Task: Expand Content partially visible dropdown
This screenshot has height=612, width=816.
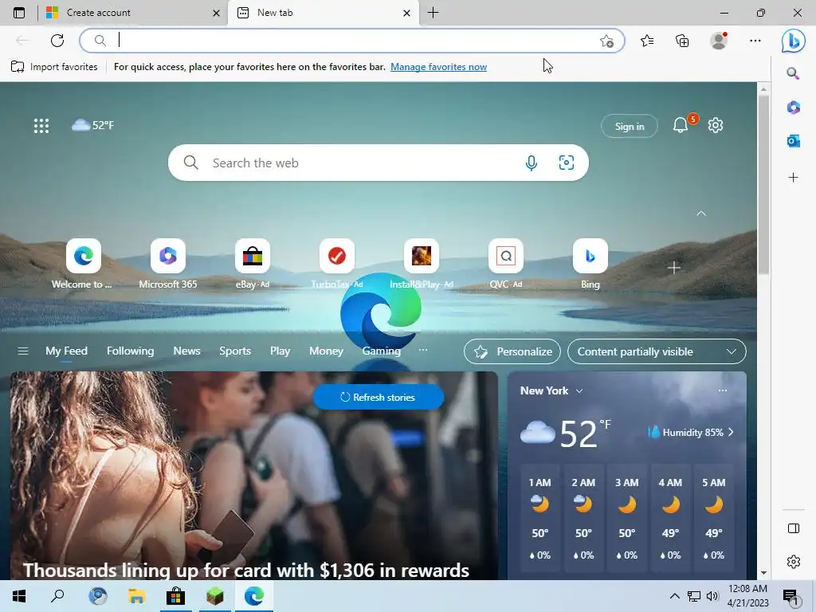Action: pyautogui.click(x=657, y=351)
